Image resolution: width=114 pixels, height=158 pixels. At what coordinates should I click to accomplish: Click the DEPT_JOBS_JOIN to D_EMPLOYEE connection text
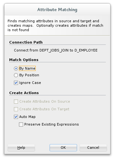(56, 50)
